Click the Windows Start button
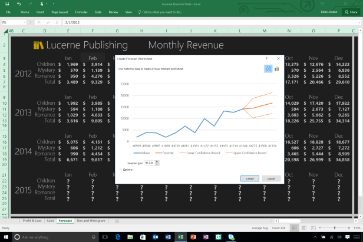Screen dimensions: 363x242 tap(6, 237)
